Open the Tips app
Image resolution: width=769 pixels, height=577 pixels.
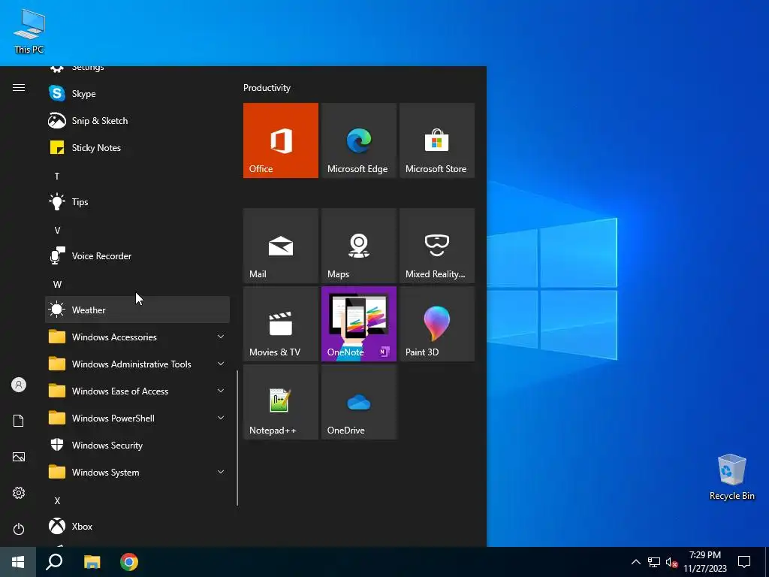pyautogui.click(x=137, y=201)
